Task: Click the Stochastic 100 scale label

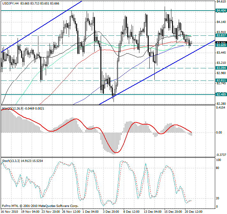Action: (218, 160)
